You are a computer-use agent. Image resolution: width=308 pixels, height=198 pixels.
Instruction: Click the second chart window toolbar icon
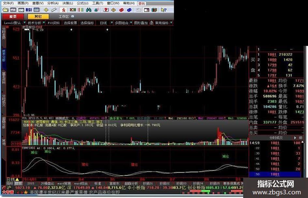pos(21,10)
